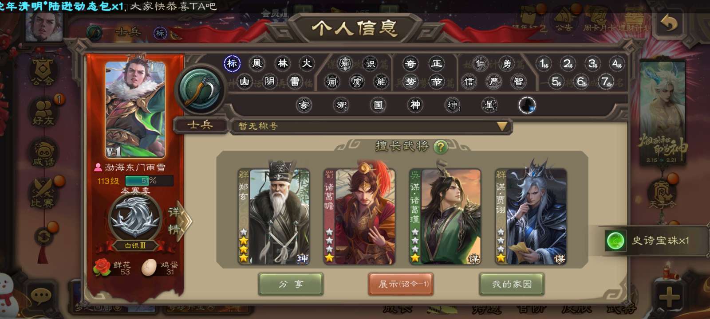The width and height of the screenshot is (710, 319).
Task: Click the 分享 share button
Action: [x=291, y=284]
